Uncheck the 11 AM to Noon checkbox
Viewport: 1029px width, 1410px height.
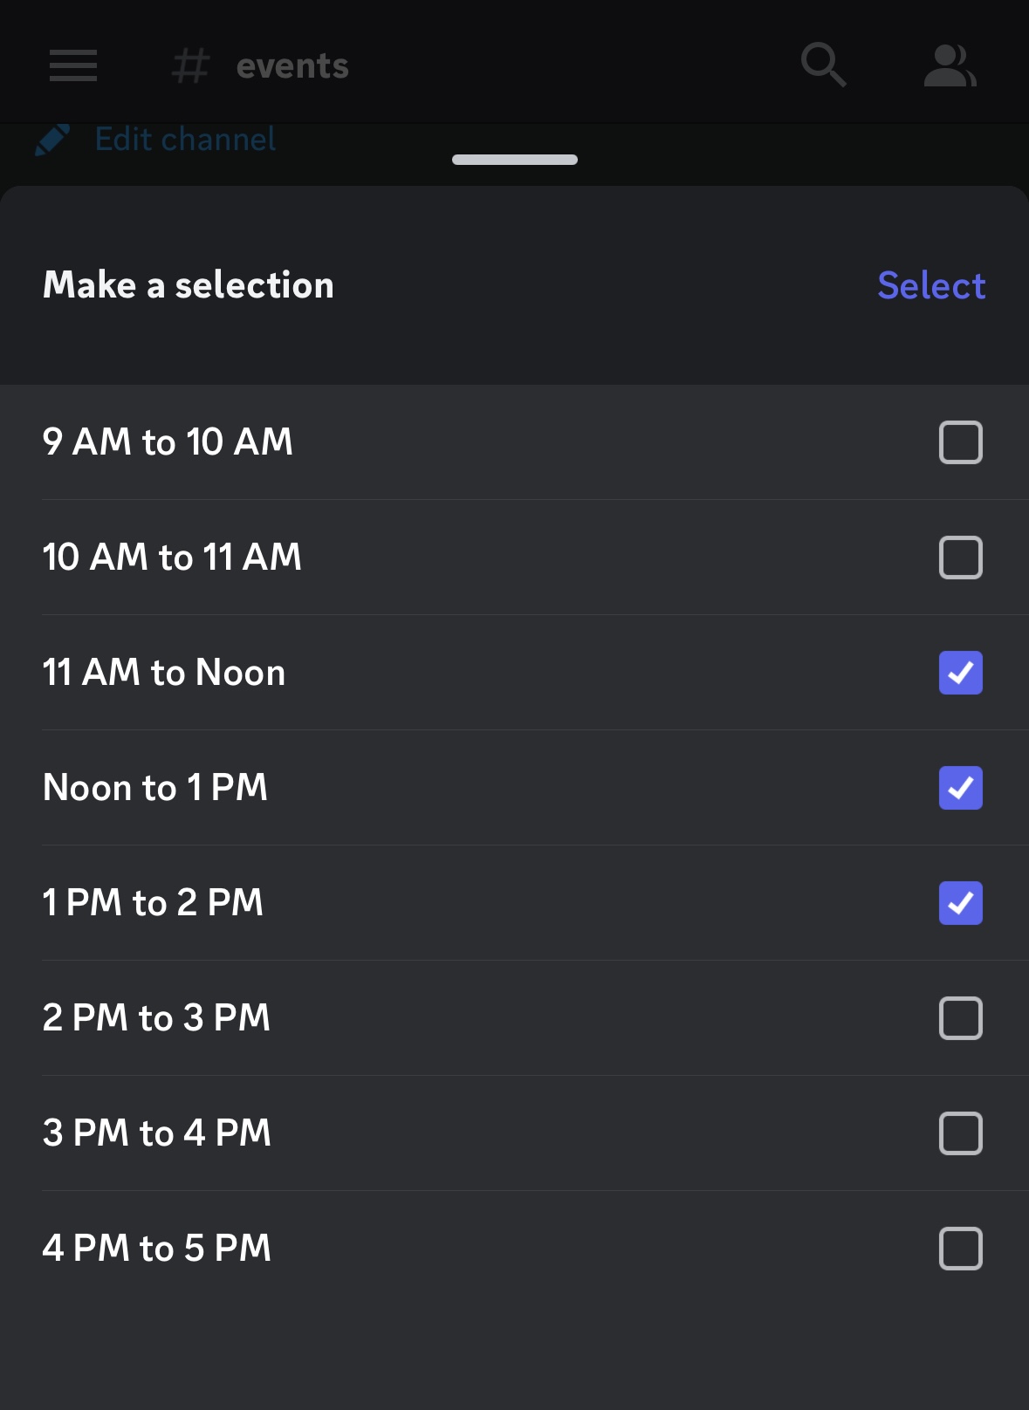[x=960, y=673]
